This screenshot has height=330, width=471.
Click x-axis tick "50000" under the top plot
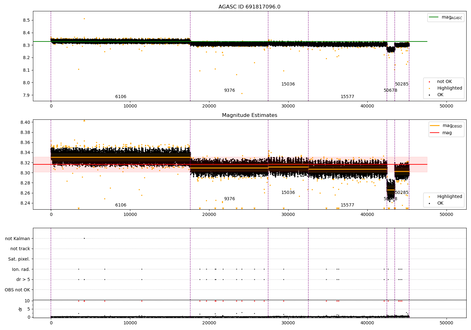click(446, 106)
